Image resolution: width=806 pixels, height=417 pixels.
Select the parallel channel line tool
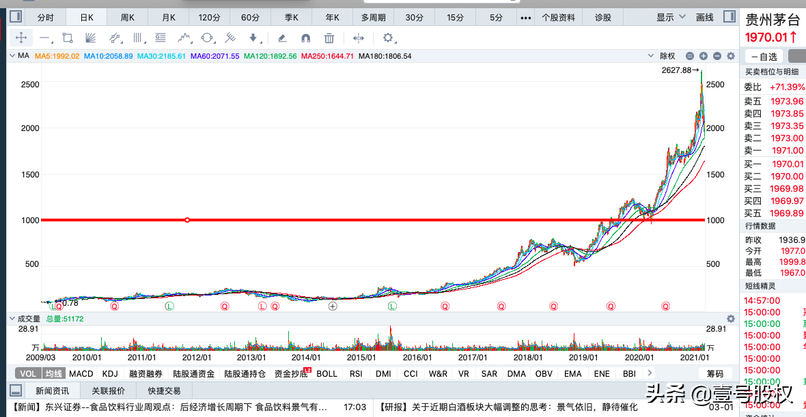point(114,38)
